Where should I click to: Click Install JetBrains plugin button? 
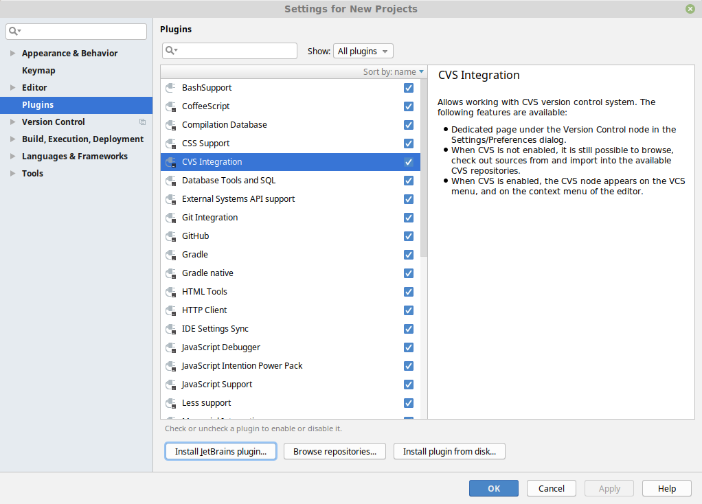pyautogui.click(x=220, y=451)
